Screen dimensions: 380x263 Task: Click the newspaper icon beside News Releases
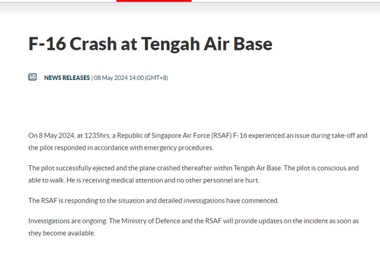pos(33,77)
